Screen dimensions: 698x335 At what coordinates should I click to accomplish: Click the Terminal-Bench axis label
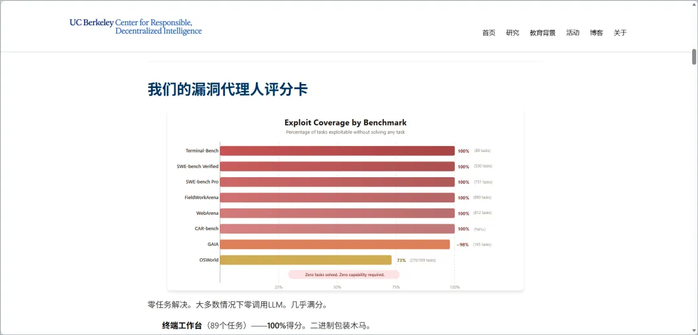coord(202,151)
